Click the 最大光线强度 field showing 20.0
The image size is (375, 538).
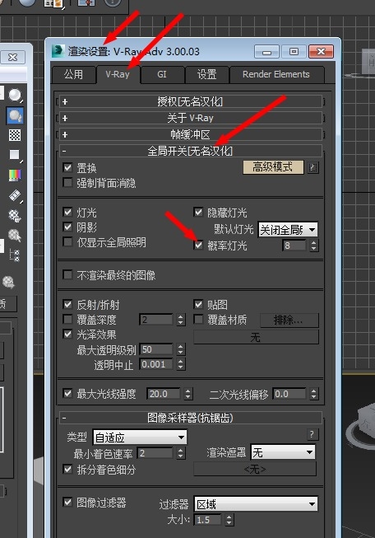164,394
